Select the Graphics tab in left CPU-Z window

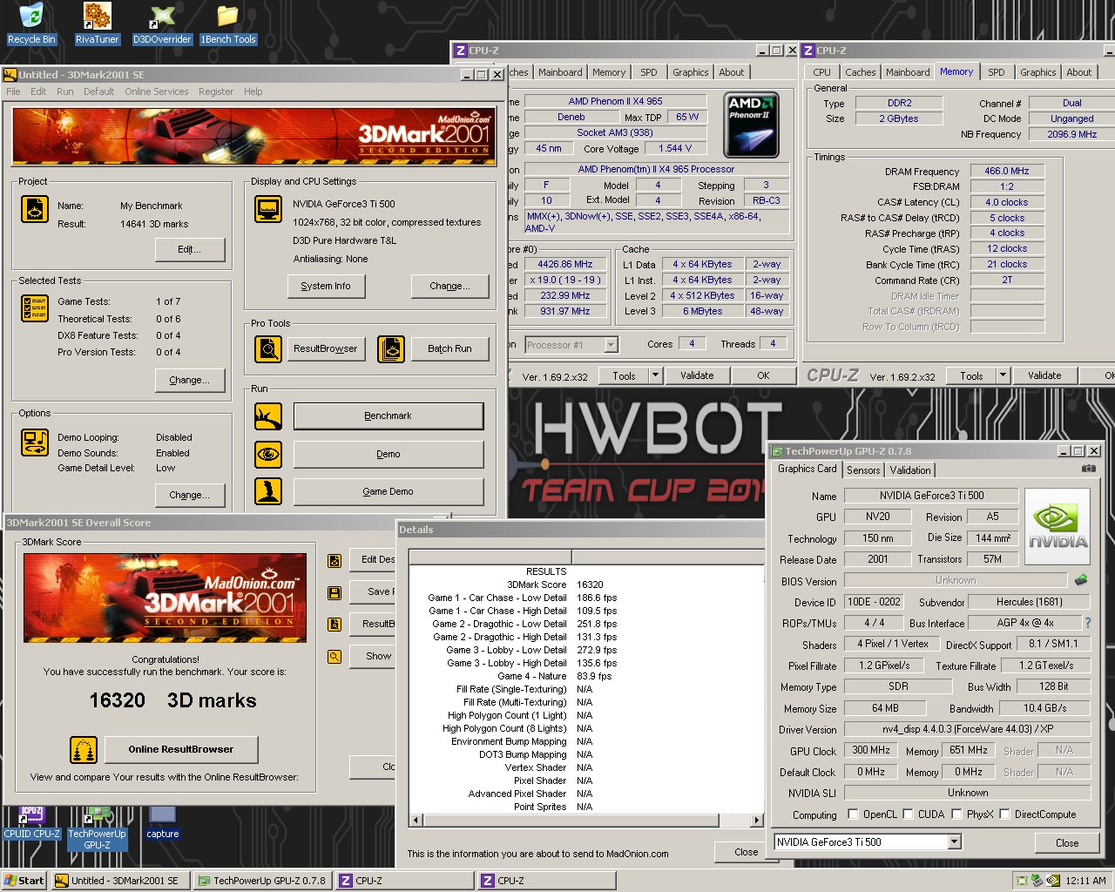[x=690, y=72]
